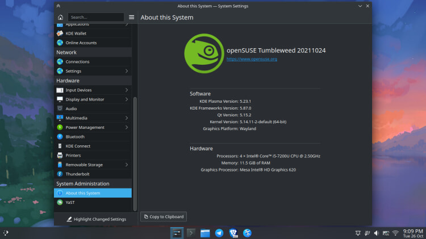Click the sidebar vertical scrollbar

tap(135, 153)
